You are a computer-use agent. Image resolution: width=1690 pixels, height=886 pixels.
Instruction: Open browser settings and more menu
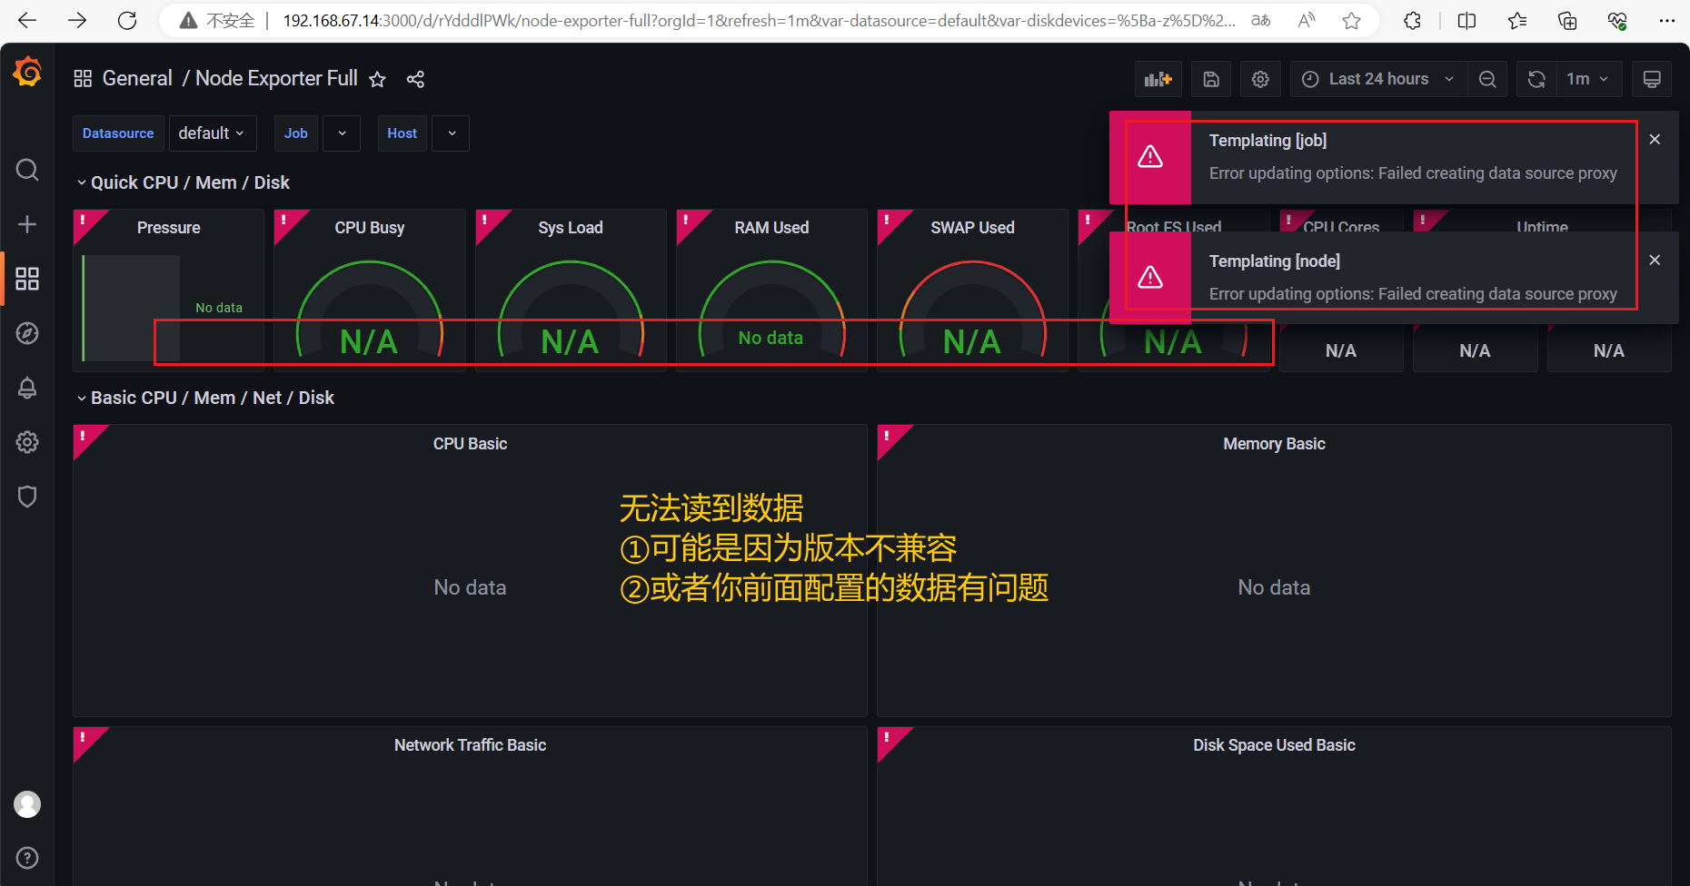pos(1666,20)
